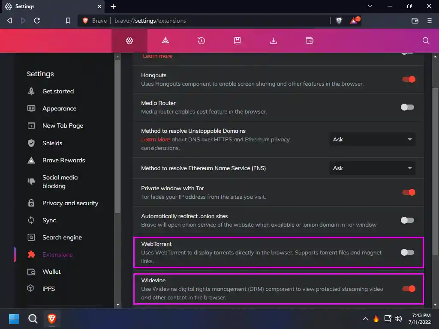
Task: Open a new tab with plus button
Action: coord(113,6)
